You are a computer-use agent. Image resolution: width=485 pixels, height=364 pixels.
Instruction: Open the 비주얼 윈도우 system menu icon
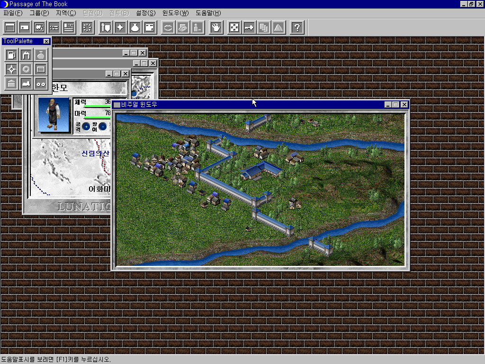(x=117, y=105)
